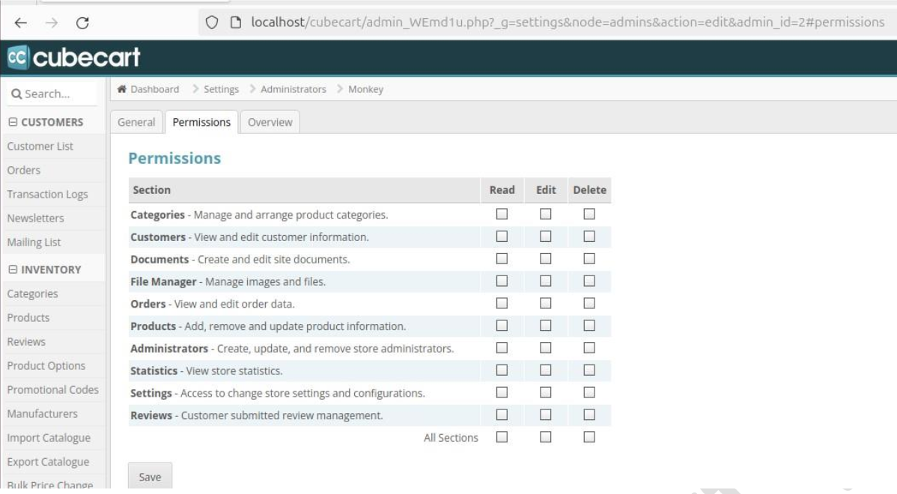Go to Manufacturers in sidebar
The image size is (897, 494).
point(43,414)
